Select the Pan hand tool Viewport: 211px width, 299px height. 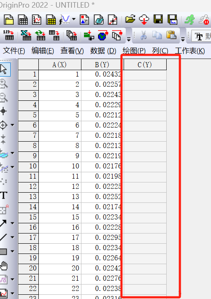(x=4, y=265)
